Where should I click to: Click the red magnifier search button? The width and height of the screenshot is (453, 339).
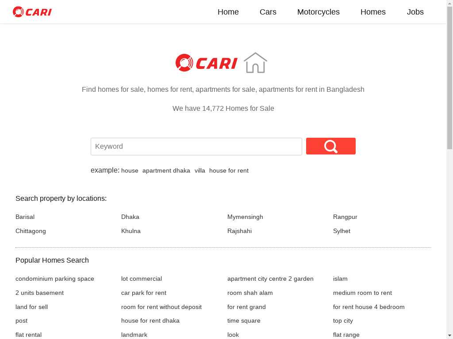tap(331, 146)
